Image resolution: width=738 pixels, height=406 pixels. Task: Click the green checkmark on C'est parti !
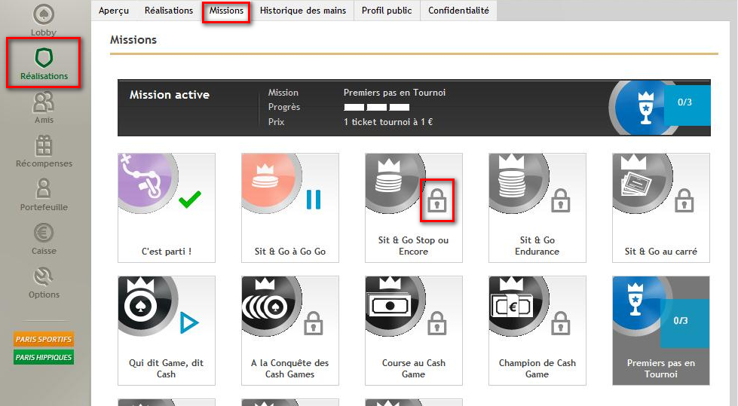click(190, 200)
